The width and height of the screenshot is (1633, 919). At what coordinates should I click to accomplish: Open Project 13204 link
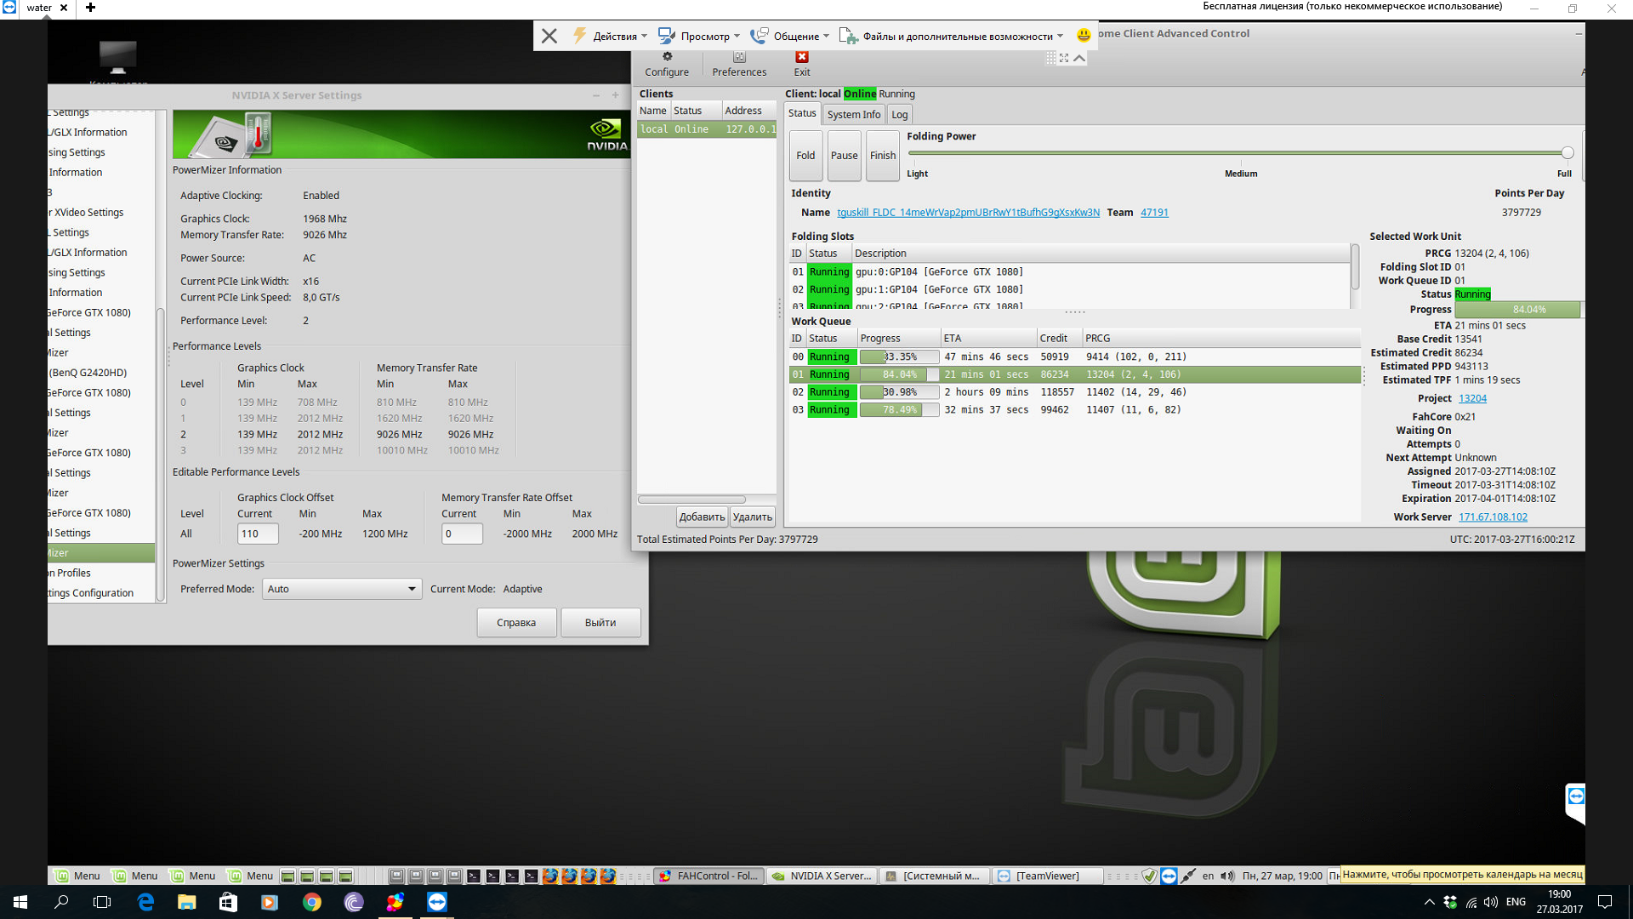point(1472,398)
